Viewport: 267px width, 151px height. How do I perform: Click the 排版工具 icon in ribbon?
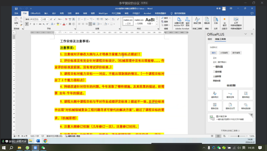[197, 20]
